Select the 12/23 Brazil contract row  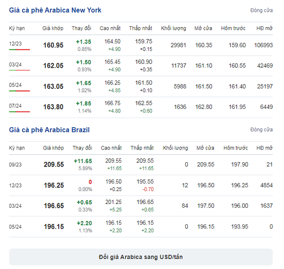pos(141,185)
